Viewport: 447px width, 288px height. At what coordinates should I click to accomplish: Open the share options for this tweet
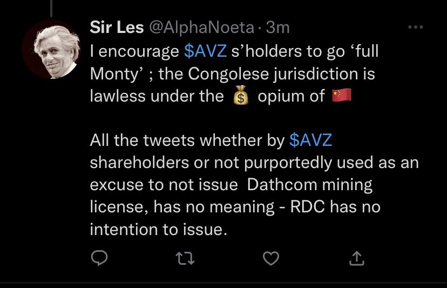[x=356, y=259]
